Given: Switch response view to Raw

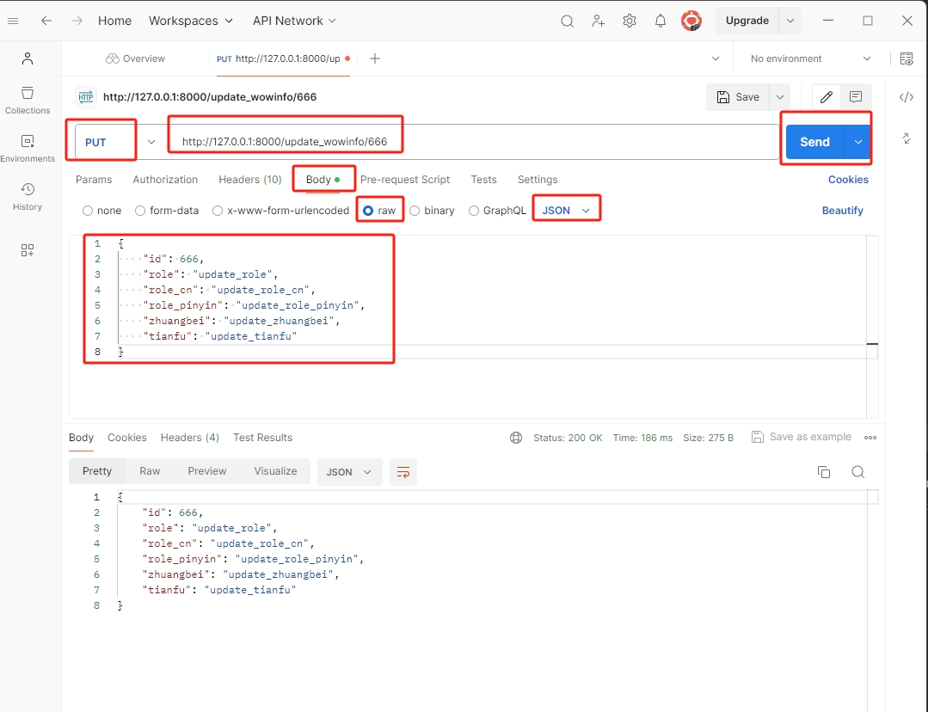Looking at the screenshot, I should click(x=150, y=471).
